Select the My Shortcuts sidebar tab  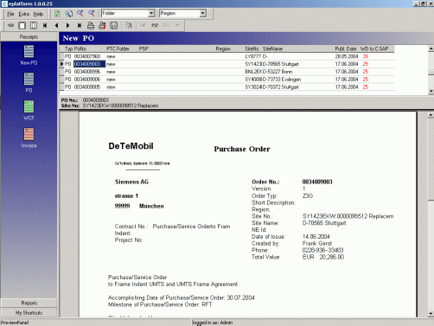tap(29, 313)
